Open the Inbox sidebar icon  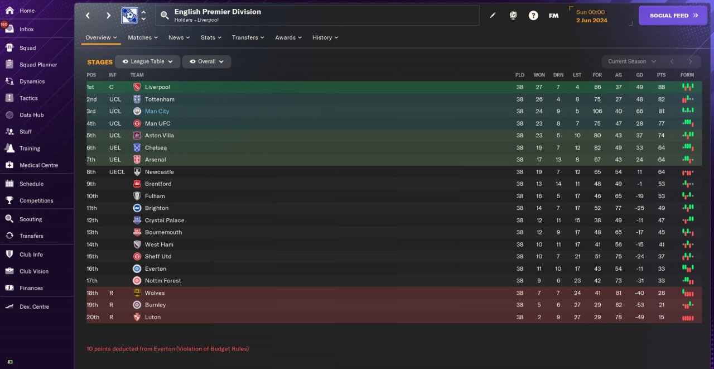(9, 29)
